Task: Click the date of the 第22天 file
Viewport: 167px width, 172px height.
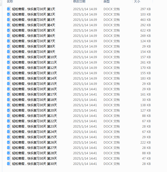Action: coord(85,121)
